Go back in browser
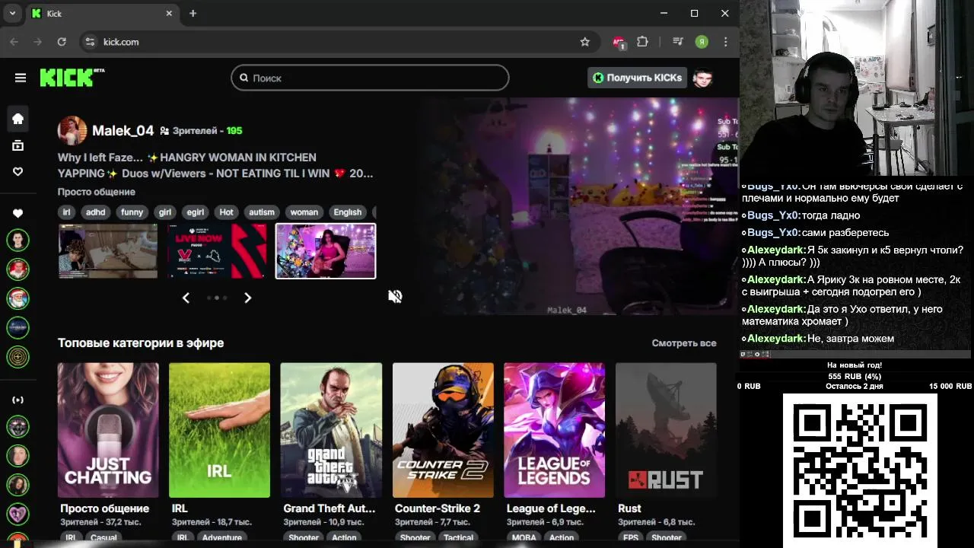Image resolution: width=974 pixels, height=548 pixels. tap(14, 42)
